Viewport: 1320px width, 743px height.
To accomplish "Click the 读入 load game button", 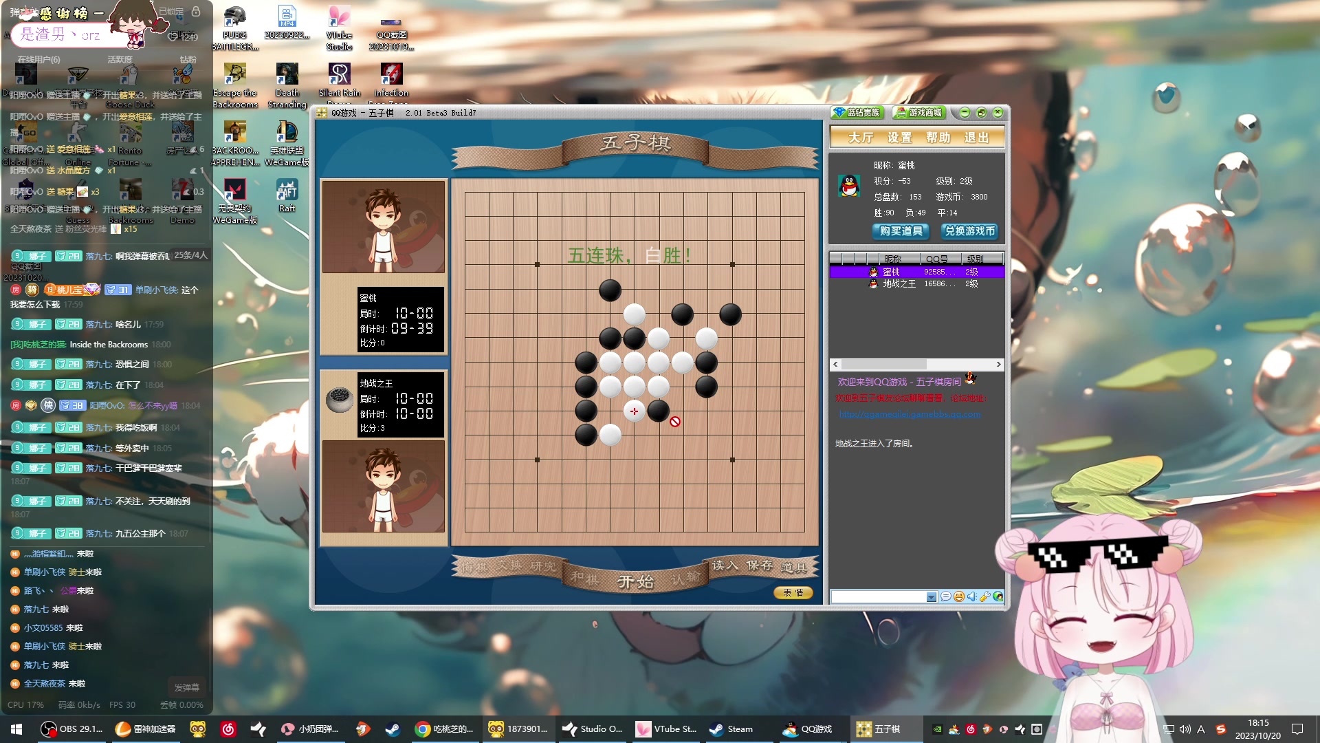I will click(724, 566).
